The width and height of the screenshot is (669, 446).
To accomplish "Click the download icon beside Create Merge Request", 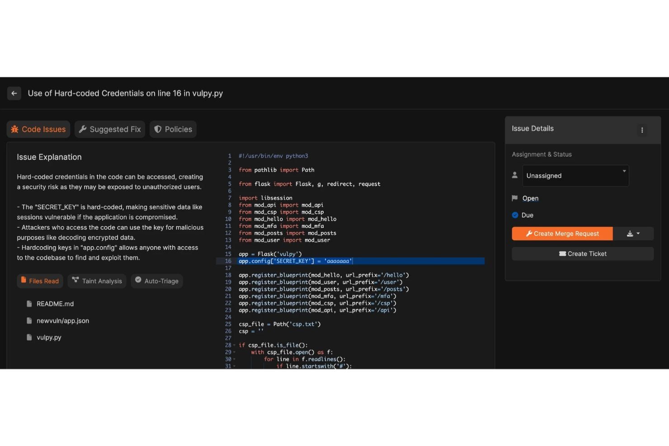I will pyautogui.click(x=630, y=234).
